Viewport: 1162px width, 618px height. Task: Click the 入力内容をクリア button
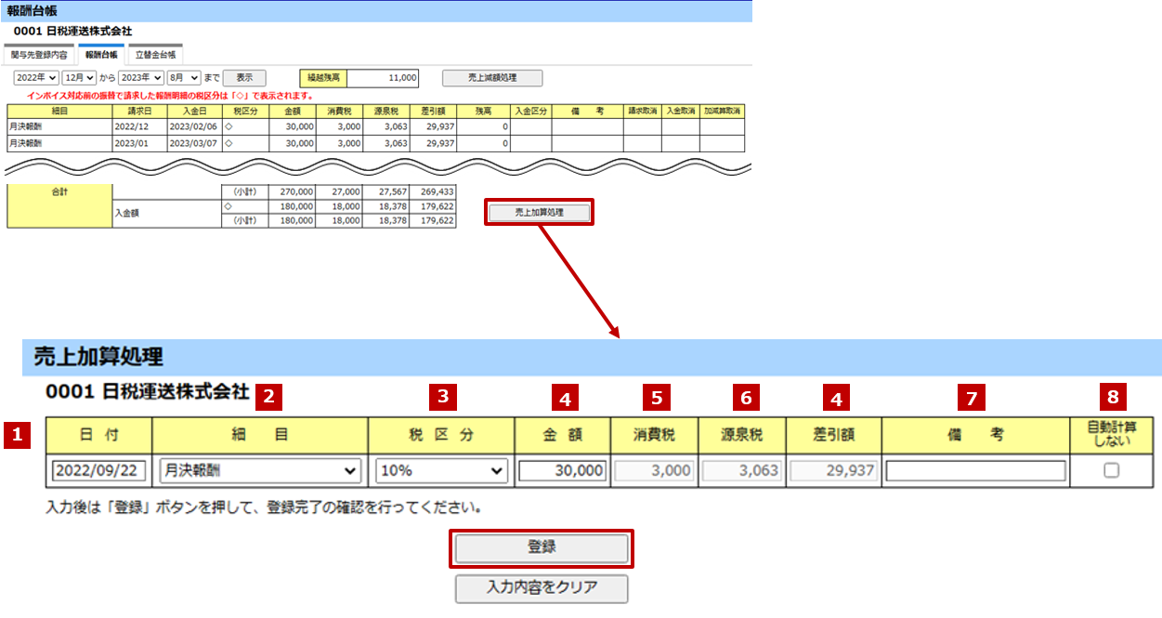[542, 588]
